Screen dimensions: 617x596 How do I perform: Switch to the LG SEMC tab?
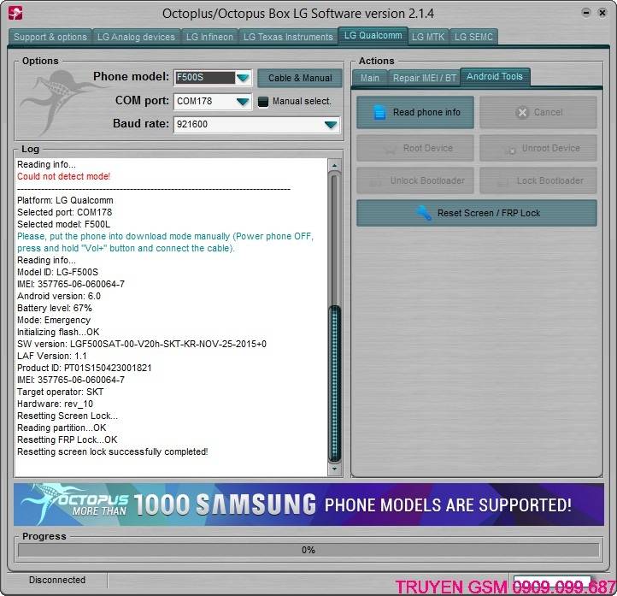[473, 37]
